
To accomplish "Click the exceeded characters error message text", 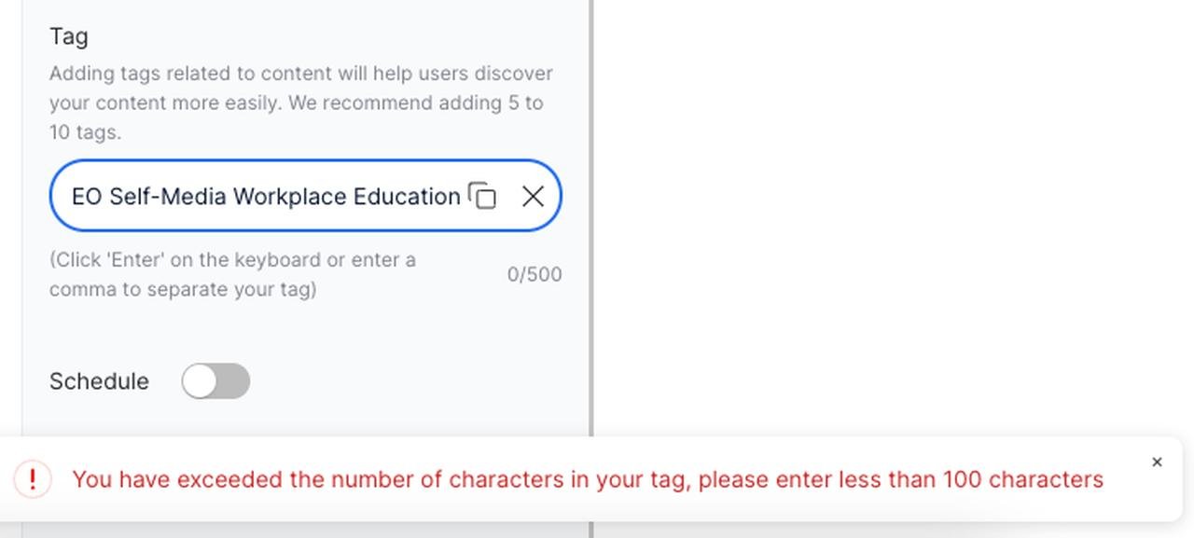I will pos(588,479).
